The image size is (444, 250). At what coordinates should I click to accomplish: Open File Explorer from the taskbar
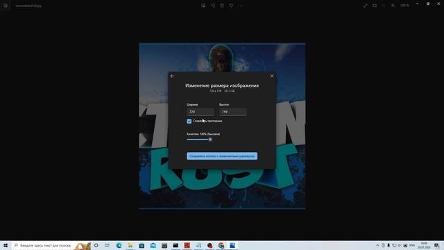point(130,245)
